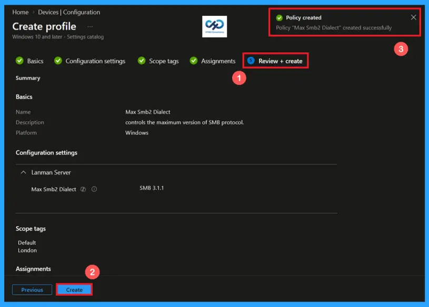Screen dimensions: 429x307
Task: Click the copy icon next to Max Smb2 Dialect
Action: click(x=83, y=189)
